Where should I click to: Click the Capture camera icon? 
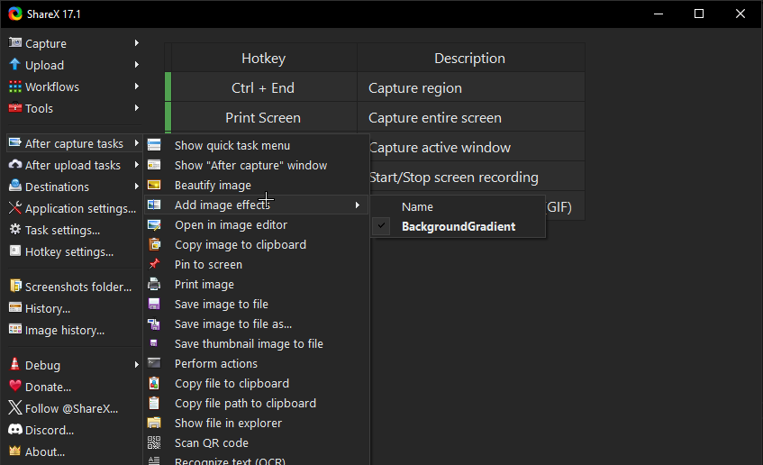(15, 43)
